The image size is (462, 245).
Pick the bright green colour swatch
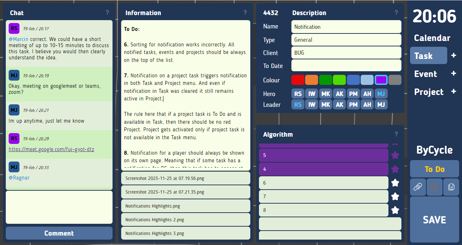(339, 80)
